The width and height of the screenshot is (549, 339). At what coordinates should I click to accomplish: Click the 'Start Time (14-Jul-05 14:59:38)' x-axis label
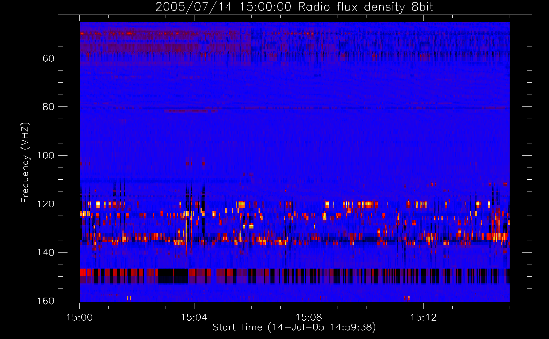pyautogui.click(x=294, y=327)
